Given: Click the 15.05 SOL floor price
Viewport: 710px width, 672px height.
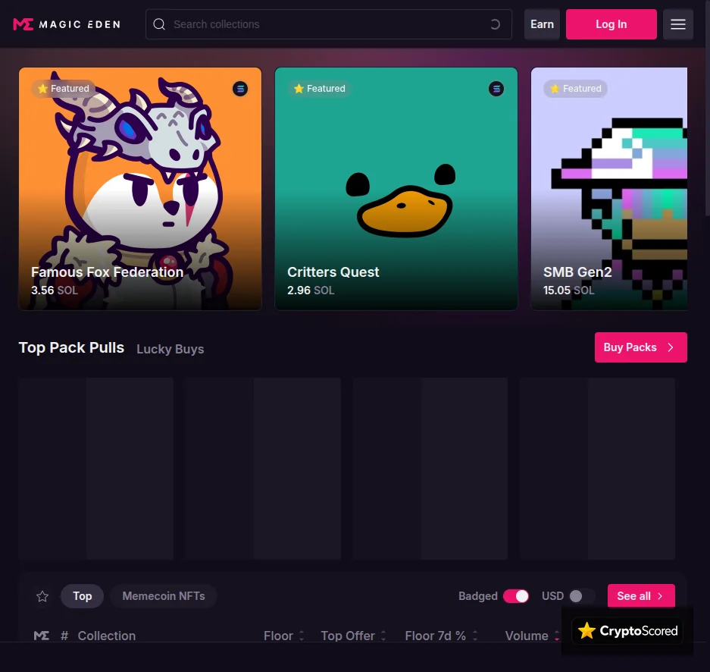Looking at the screenshot, I should [569, 290].
